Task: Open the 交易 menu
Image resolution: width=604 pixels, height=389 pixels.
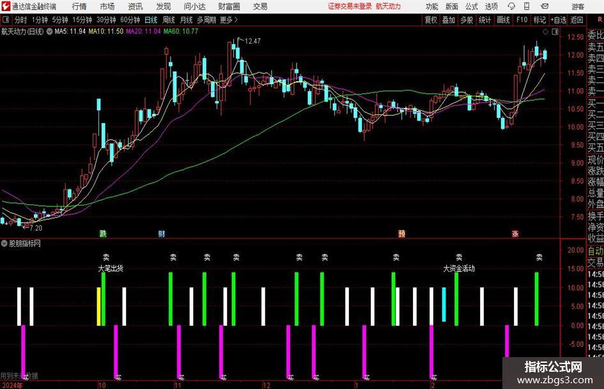Action: (x=260, y=6)
